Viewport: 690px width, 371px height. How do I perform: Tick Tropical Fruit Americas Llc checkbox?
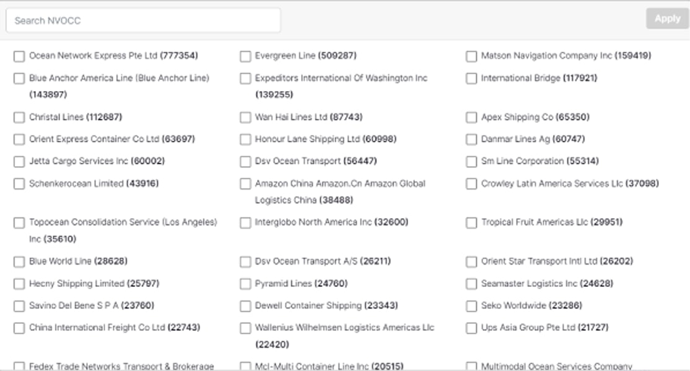tap(471, 223)
